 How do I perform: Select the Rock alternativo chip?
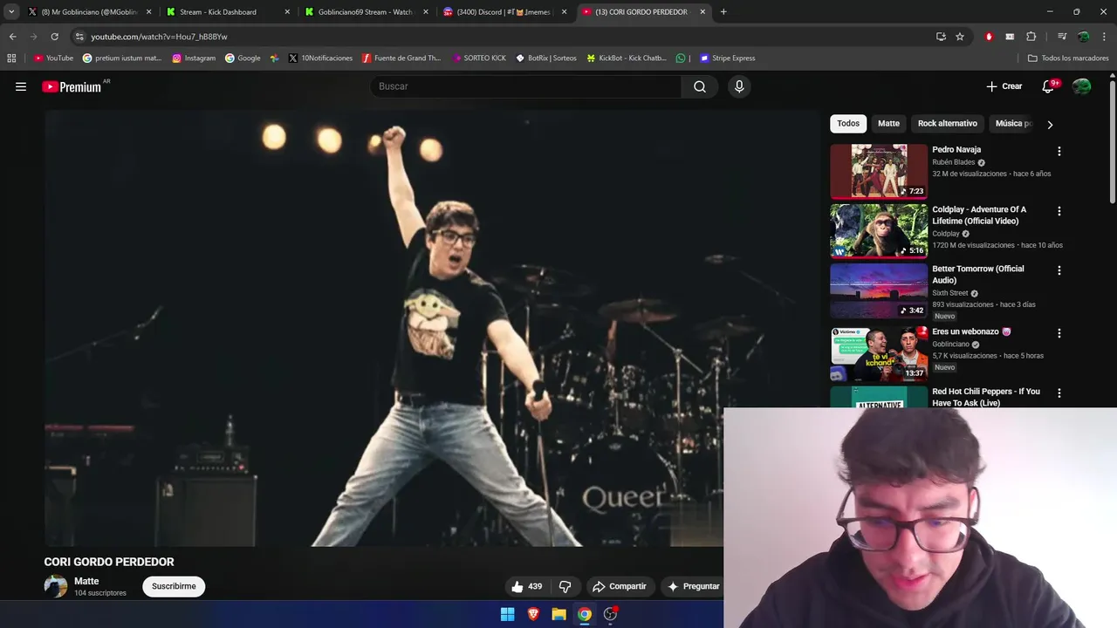pyautogui.click(x=948, y=124)
